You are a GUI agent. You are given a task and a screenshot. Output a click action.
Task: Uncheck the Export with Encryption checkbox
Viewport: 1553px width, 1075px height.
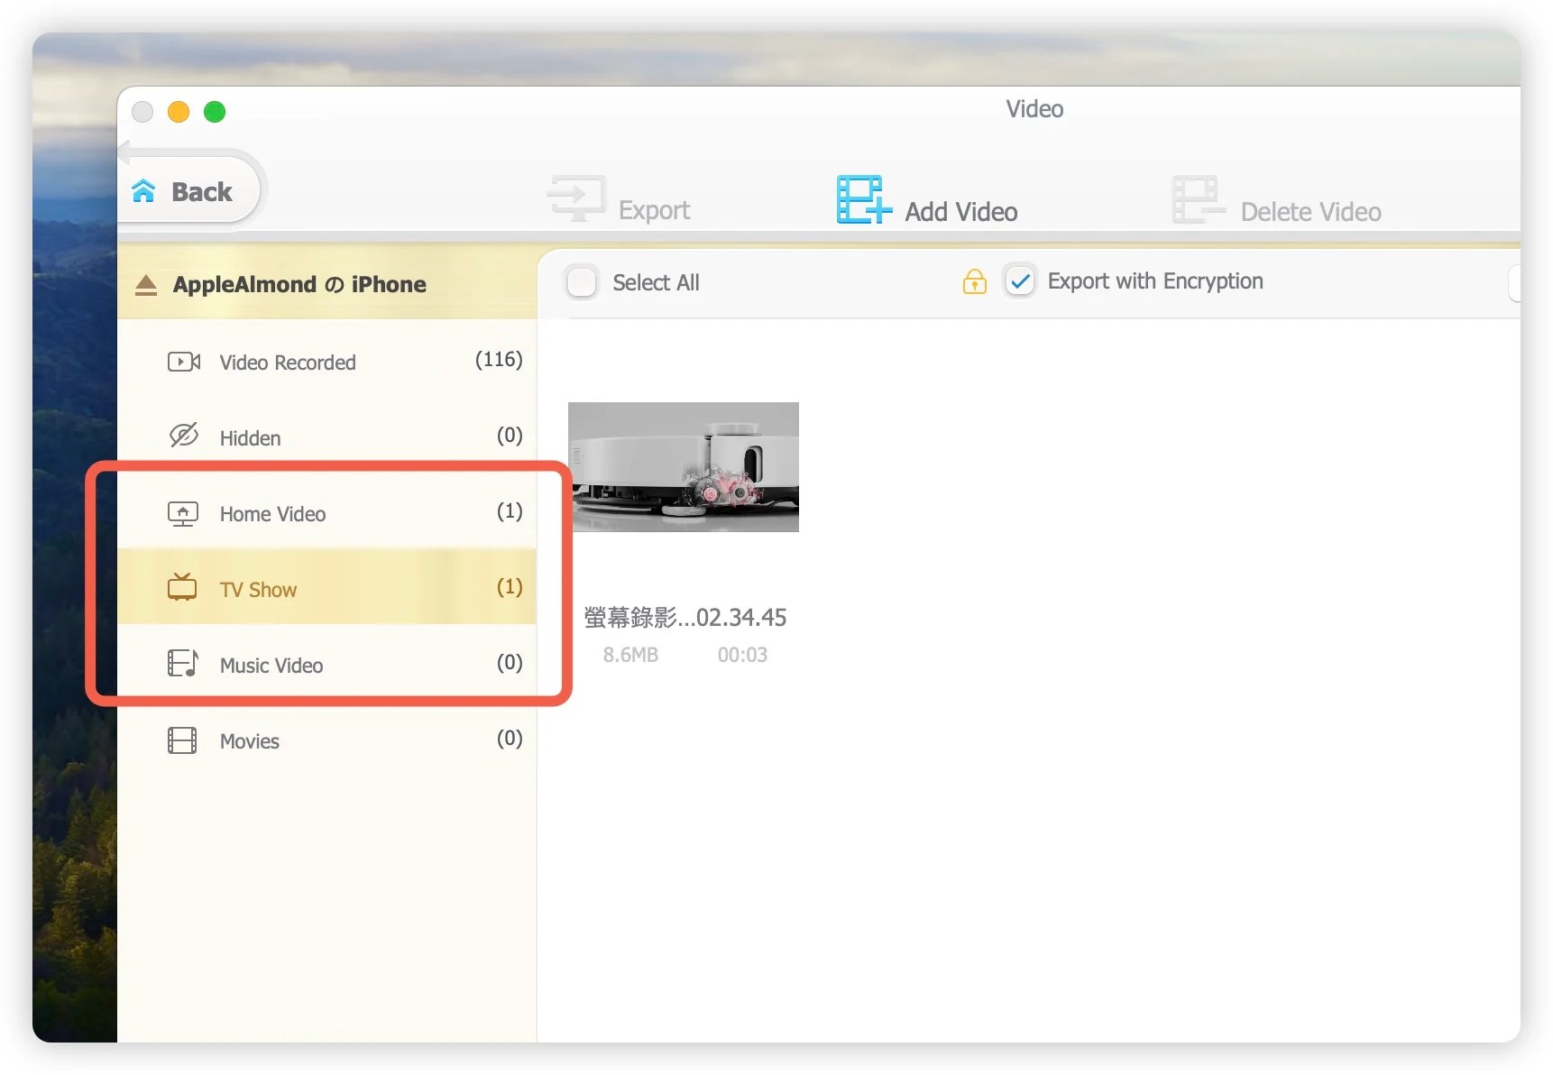tap(1020, 281)
